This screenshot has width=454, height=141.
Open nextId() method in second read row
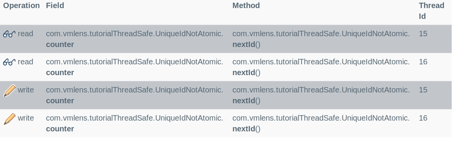pyautogui.click(x=246, y=72)
